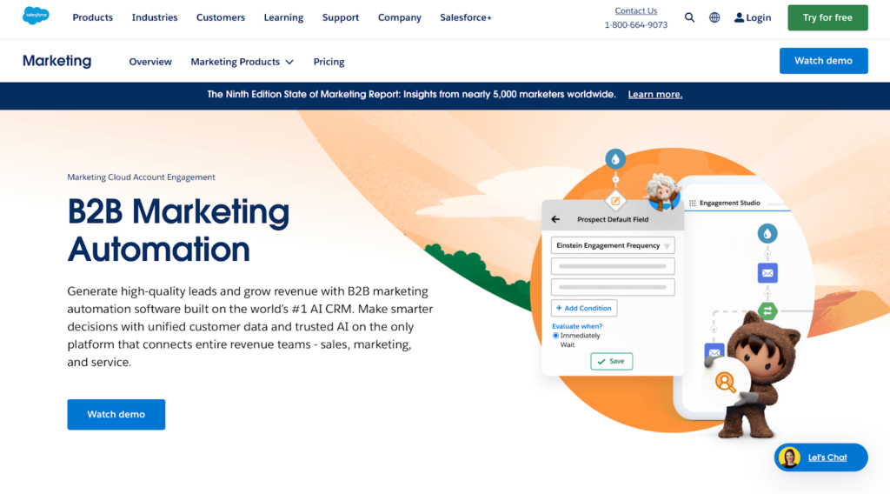Click the Add Condition button
The width and height of the screenshot is (890, 494).
(x=583, y=309)
